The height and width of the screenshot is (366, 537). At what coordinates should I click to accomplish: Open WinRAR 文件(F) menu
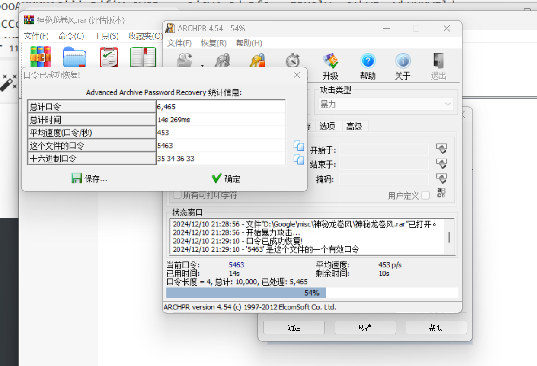pos(36,36)
